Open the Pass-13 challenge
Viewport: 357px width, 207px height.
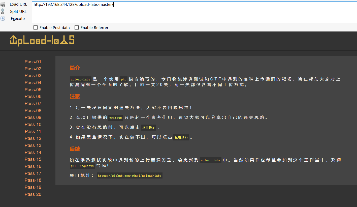pyautogui.click(x=33, y=145)
